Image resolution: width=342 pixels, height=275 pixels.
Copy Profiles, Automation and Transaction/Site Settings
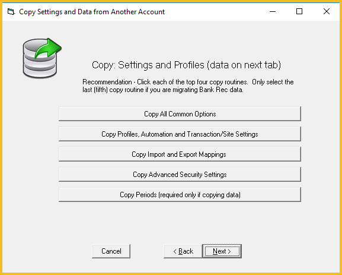[x=180, y=134]
